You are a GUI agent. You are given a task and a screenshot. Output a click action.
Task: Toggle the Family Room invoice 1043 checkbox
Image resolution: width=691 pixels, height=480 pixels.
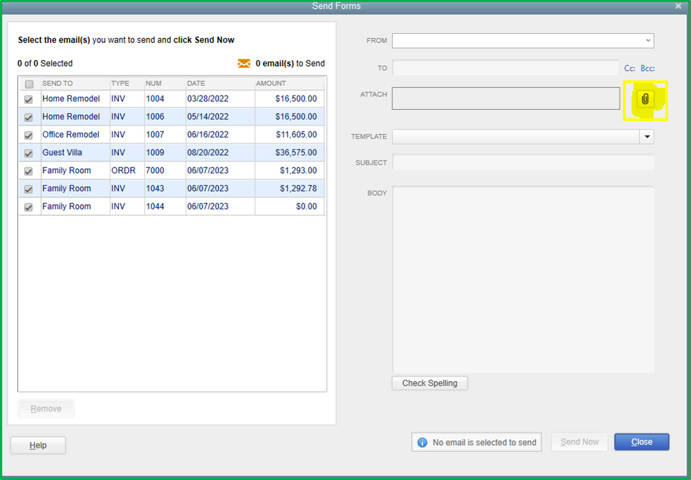pyautogui.click(x=28, y=189)
